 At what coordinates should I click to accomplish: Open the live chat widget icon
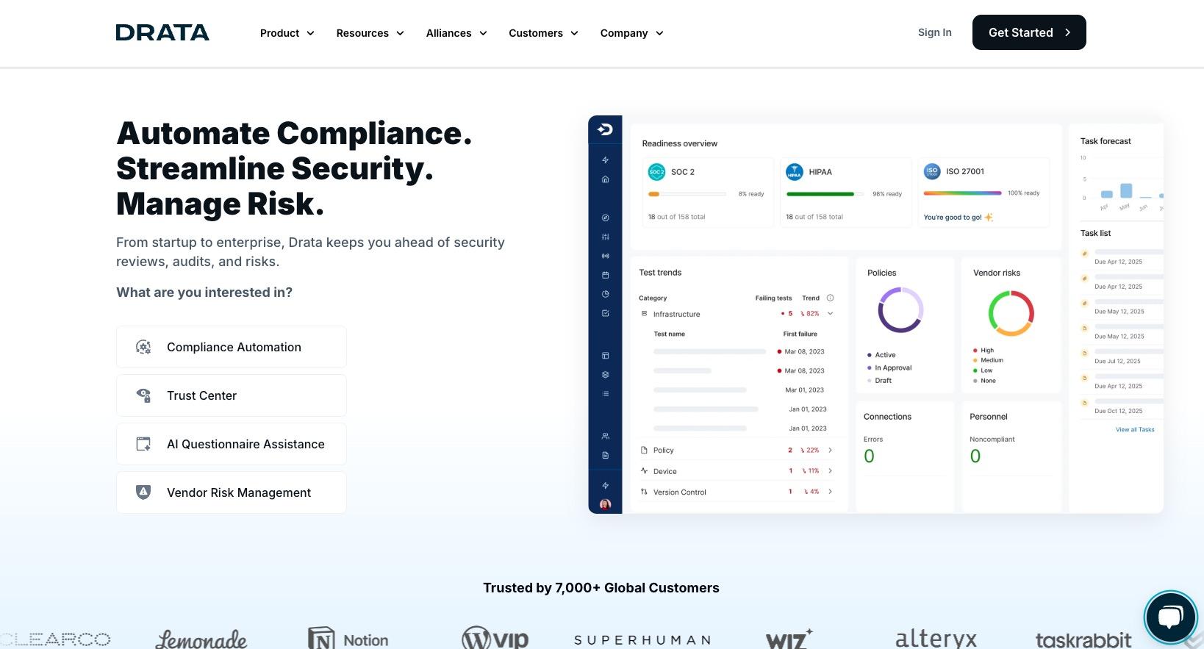[1170, 617]
